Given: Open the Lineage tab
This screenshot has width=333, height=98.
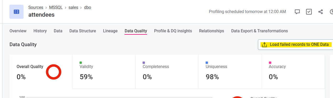Looking at the screenshot, I should pos(110,31).
